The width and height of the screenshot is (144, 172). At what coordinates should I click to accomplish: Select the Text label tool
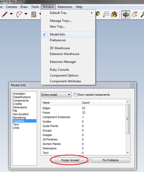point(106,14)
